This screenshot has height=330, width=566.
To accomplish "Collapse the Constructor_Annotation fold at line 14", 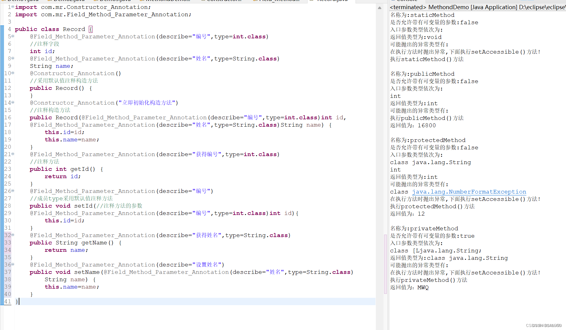I will 12,102.
